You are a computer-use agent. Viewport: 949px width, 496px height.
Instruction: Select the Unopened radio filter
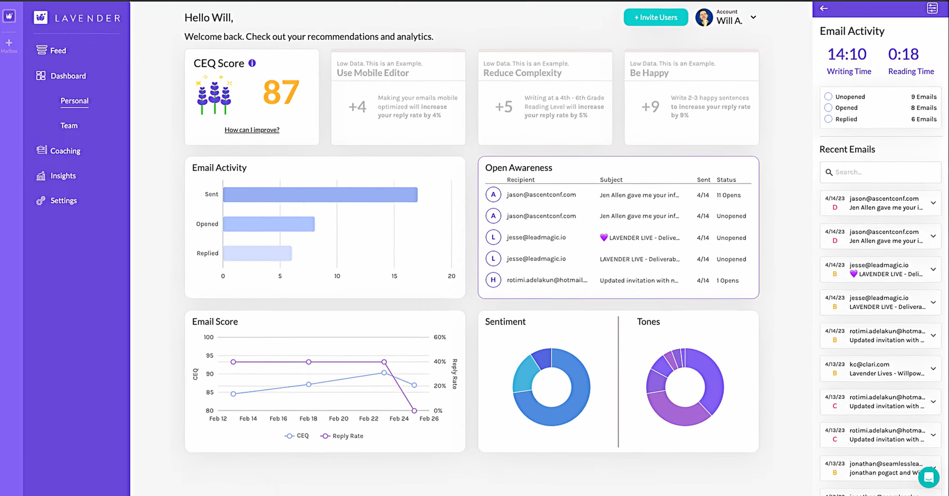[x=828, y=96]
